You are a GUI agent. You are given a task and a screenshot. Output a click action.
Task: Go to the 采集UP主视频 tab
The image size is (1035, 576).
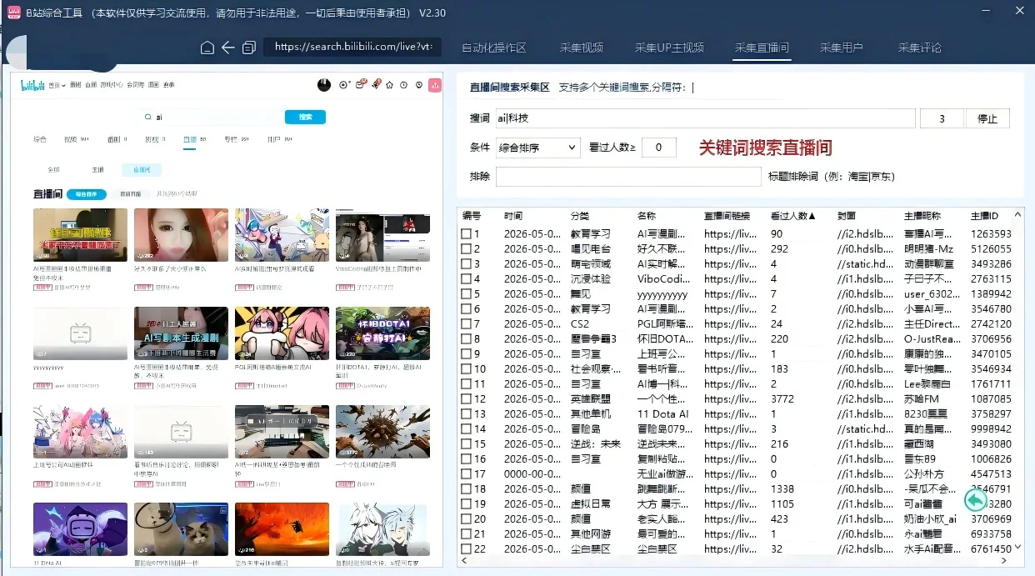(669, 48)
